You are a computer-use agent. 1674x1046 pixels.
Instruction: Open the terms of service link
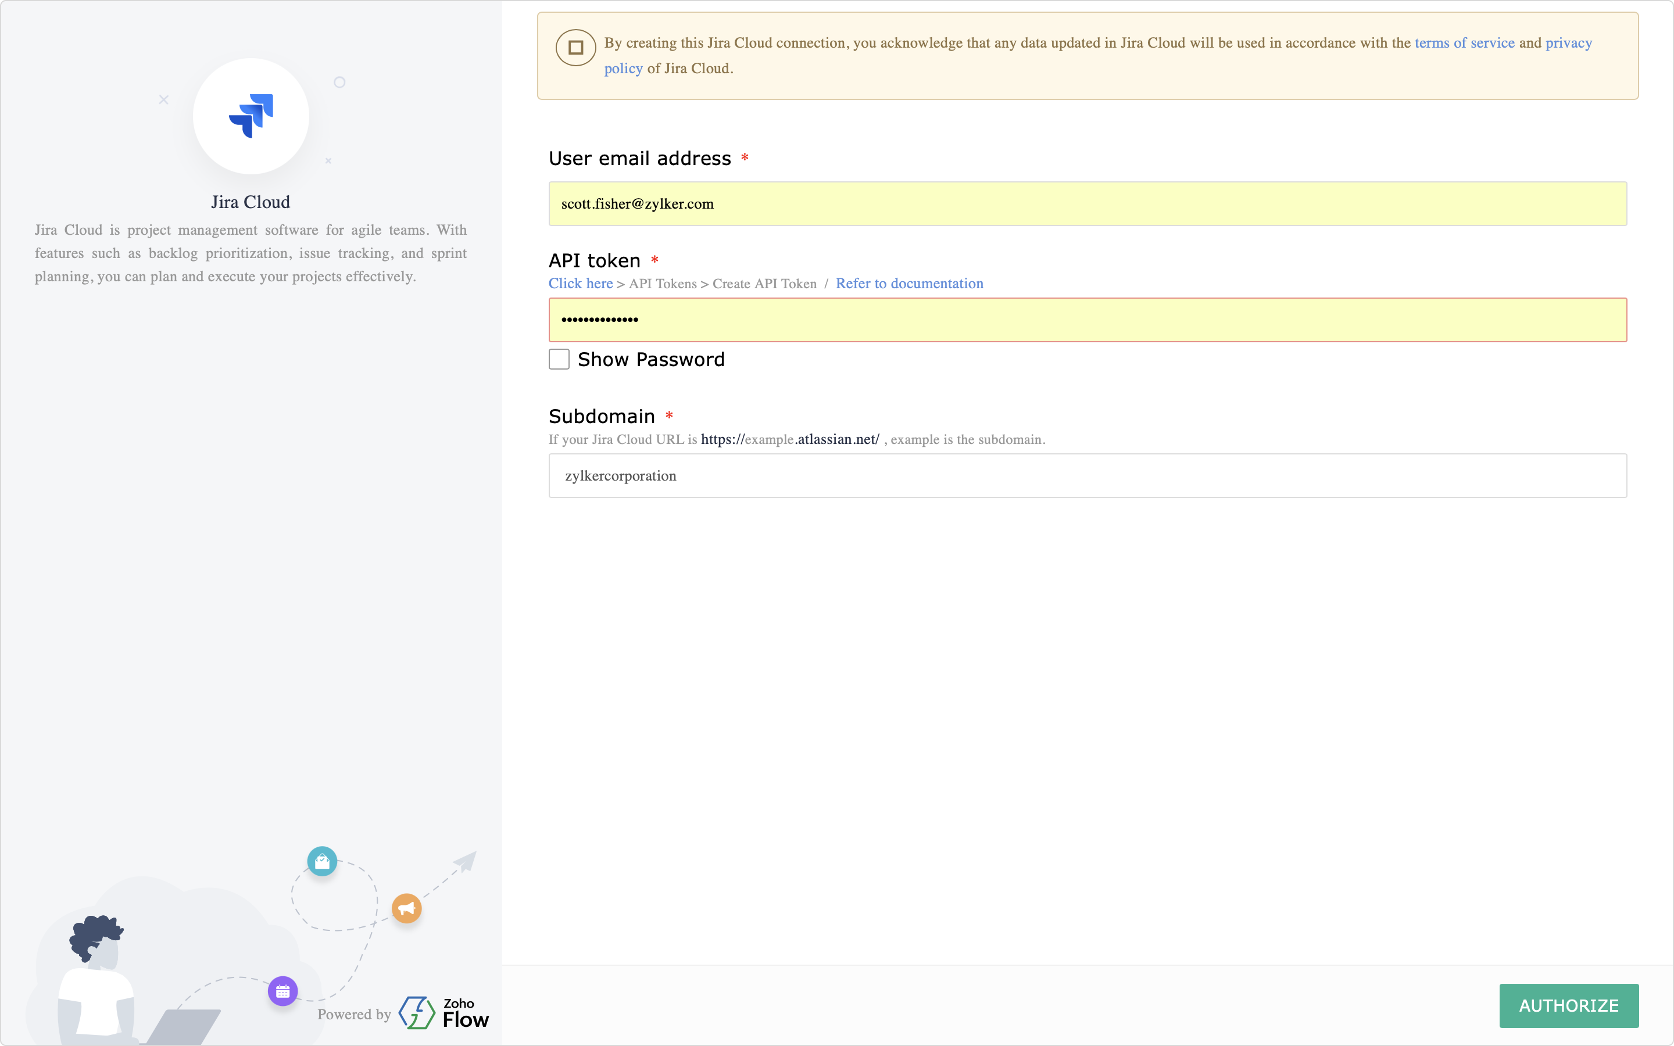tap(1464, 43)
